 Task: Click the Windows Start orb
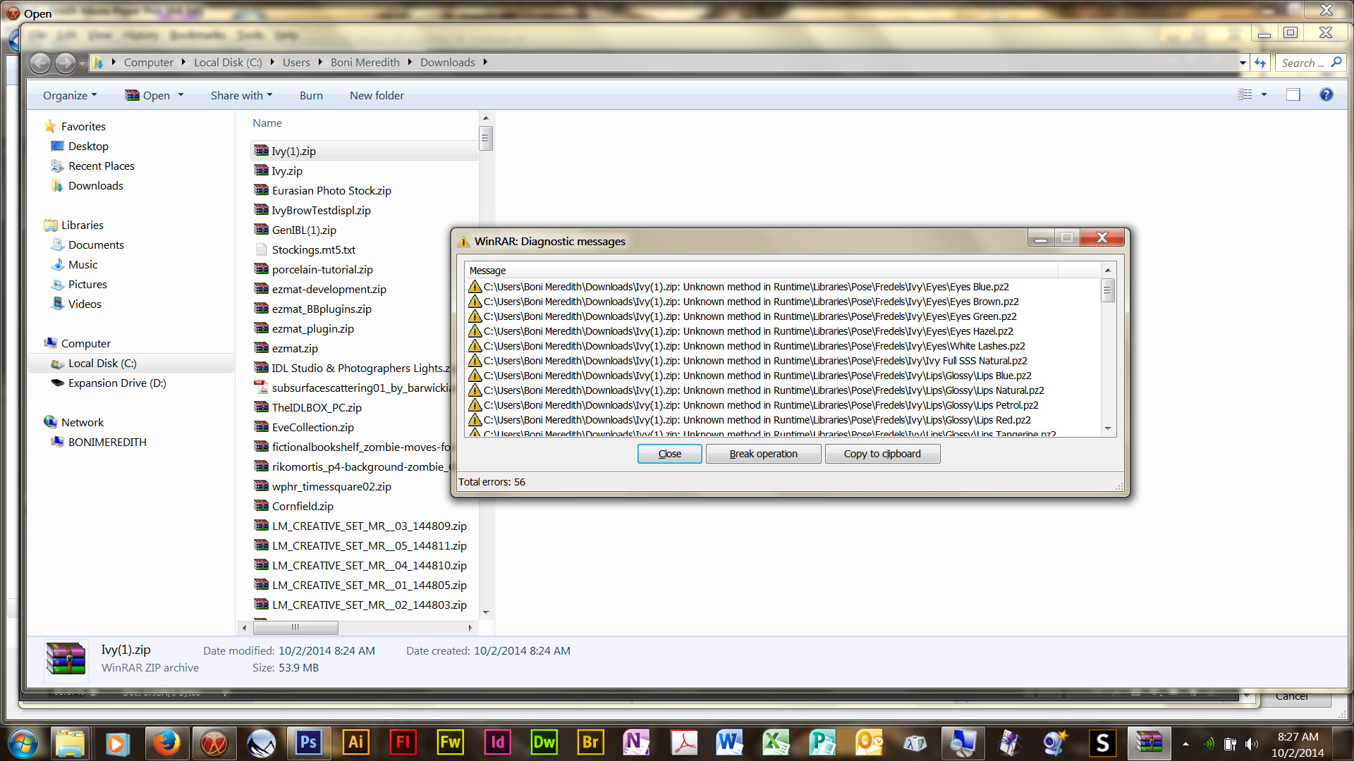23,743
